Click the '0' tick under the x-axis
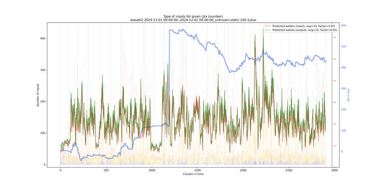 [x=60, y=170]
